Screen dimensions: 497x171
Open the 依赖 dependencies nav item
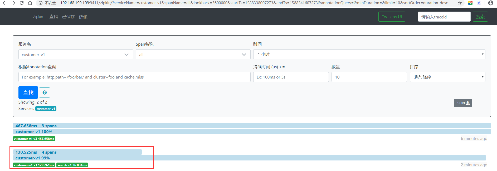83,17
